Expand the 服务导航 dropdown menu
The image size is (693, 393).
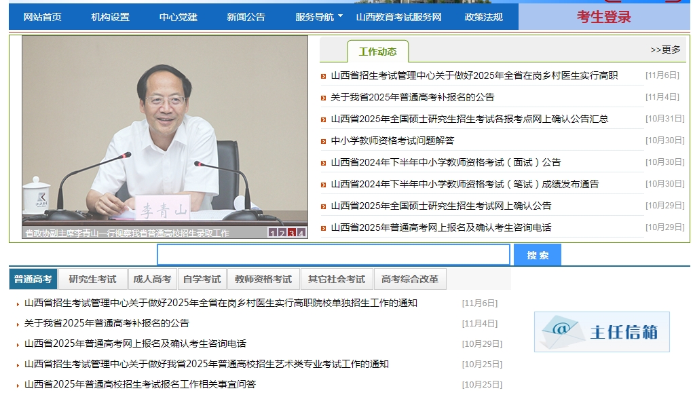pyautogui.click(x=319, y=17)
